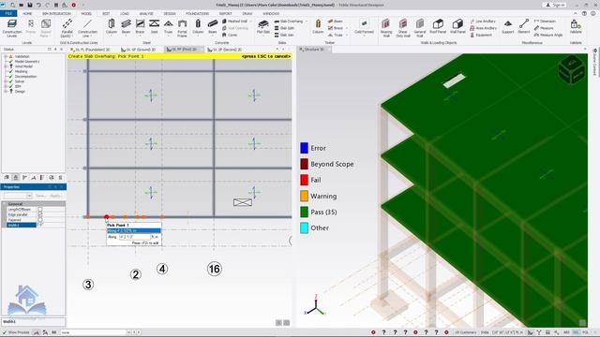The width and height of the screenshot is (600, 337).
Task: Select the Concrete Column tool
Action: click(x=198, y=27)
